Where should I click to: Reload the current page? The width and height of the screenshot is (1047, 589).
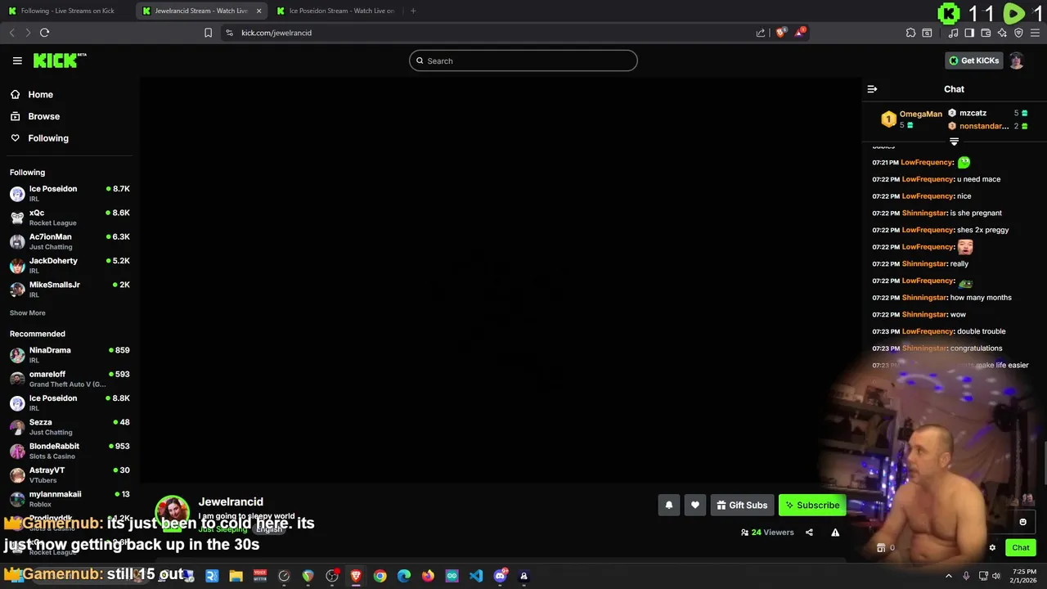click(44, 33)
